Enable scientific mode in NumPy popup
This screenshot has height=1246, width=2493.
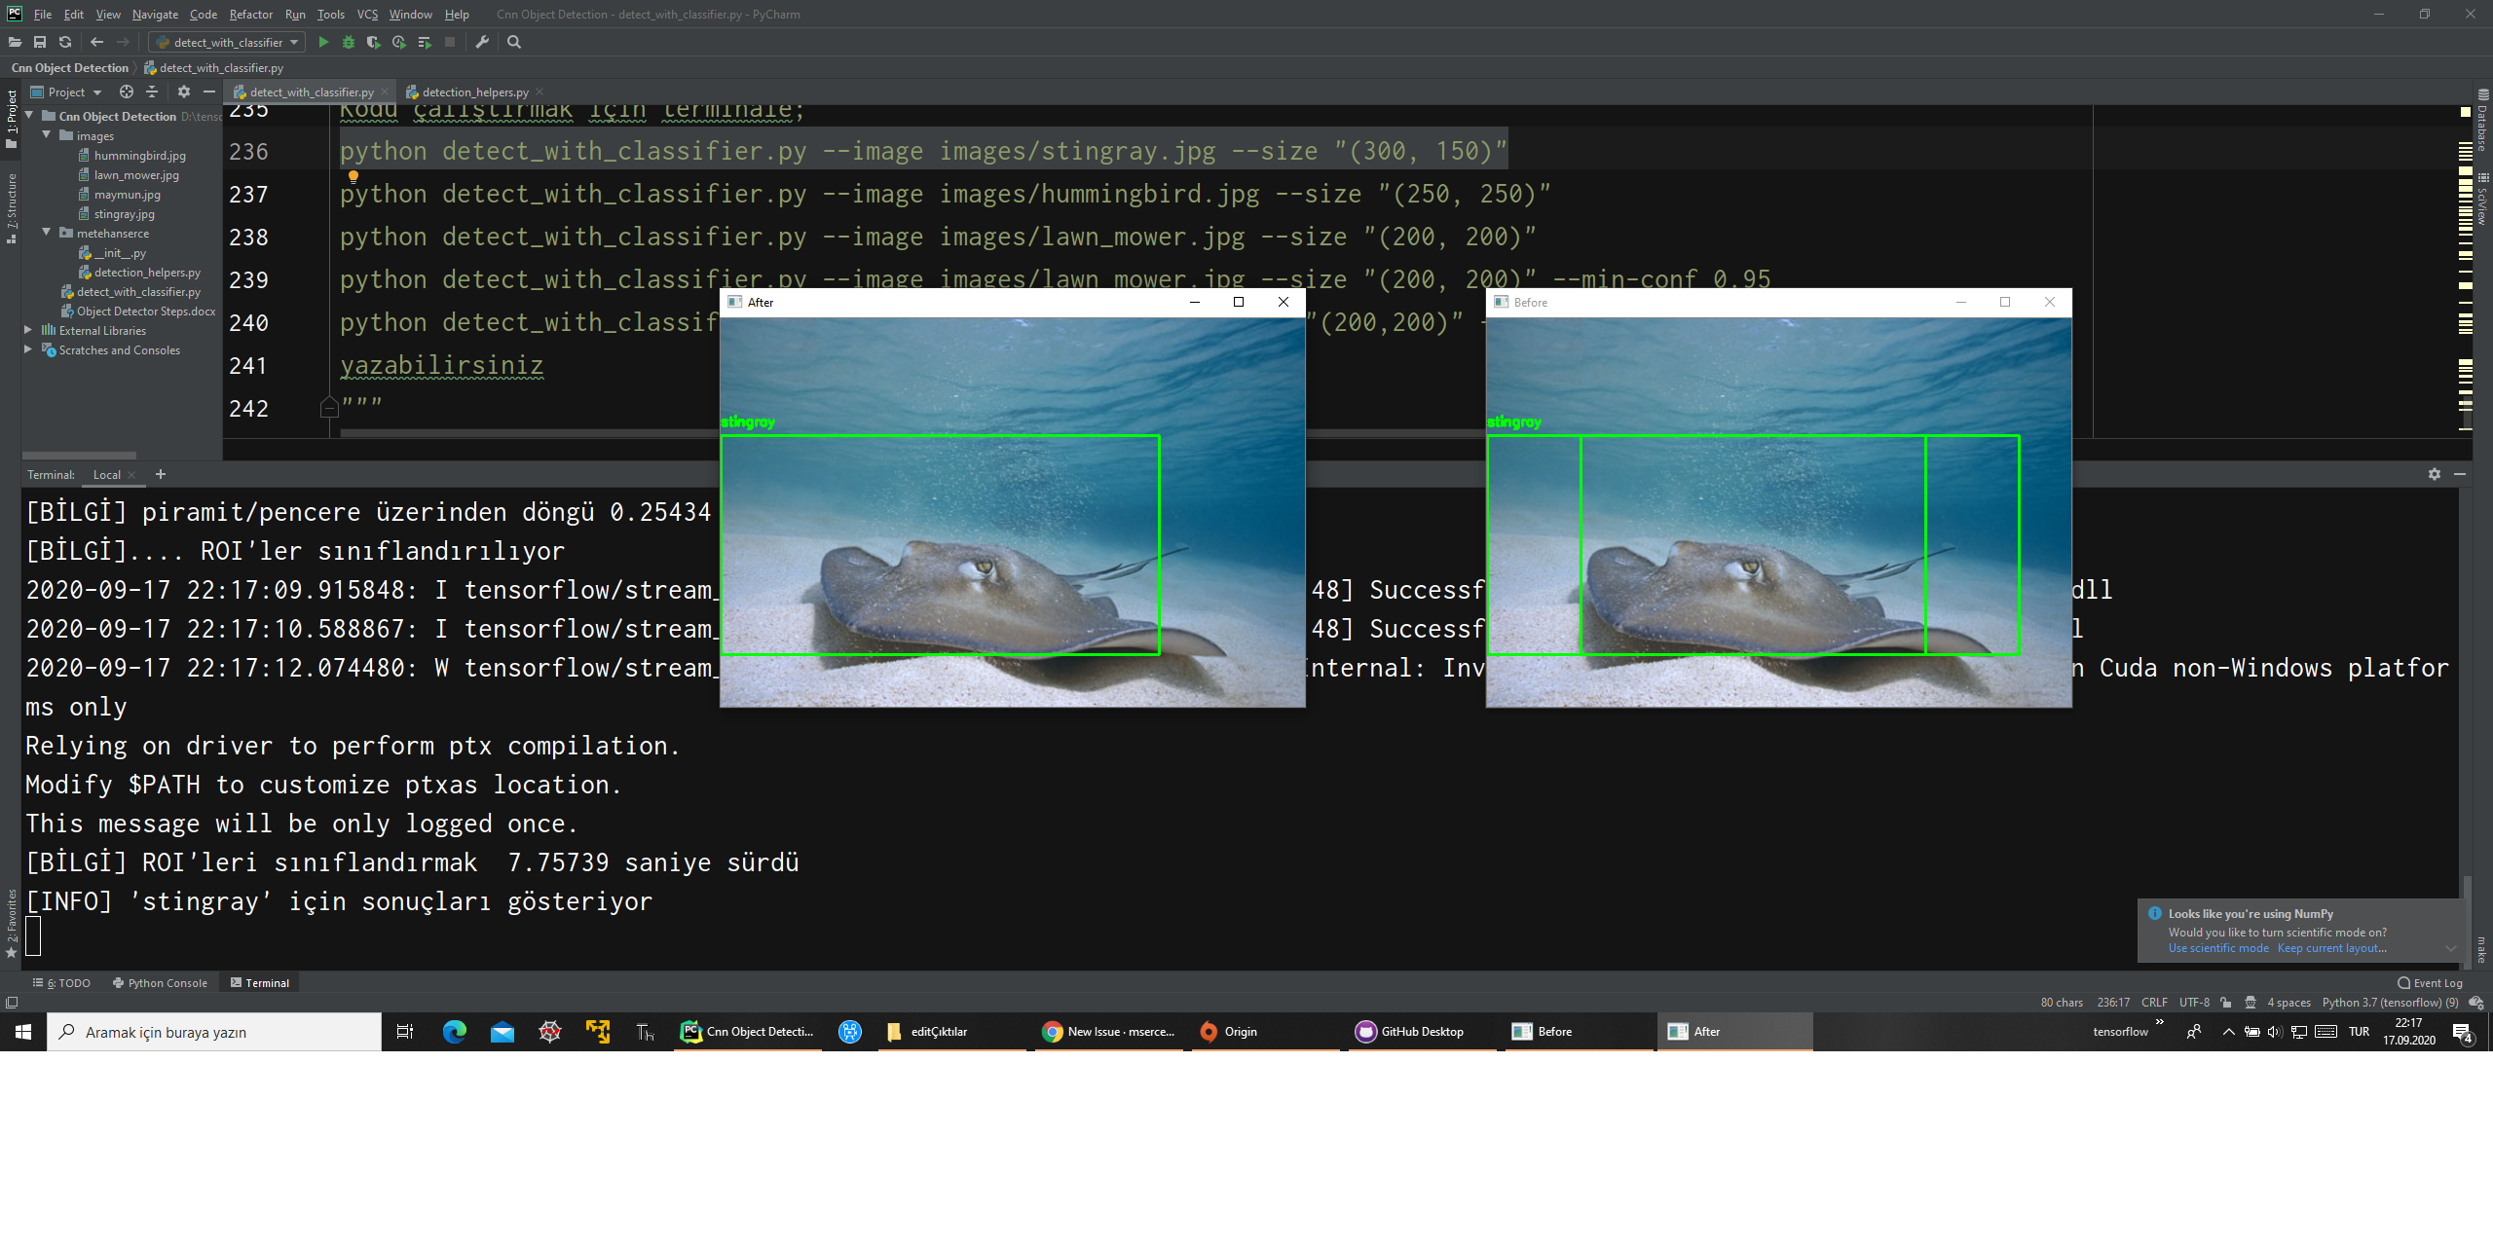coord(2217,947)
